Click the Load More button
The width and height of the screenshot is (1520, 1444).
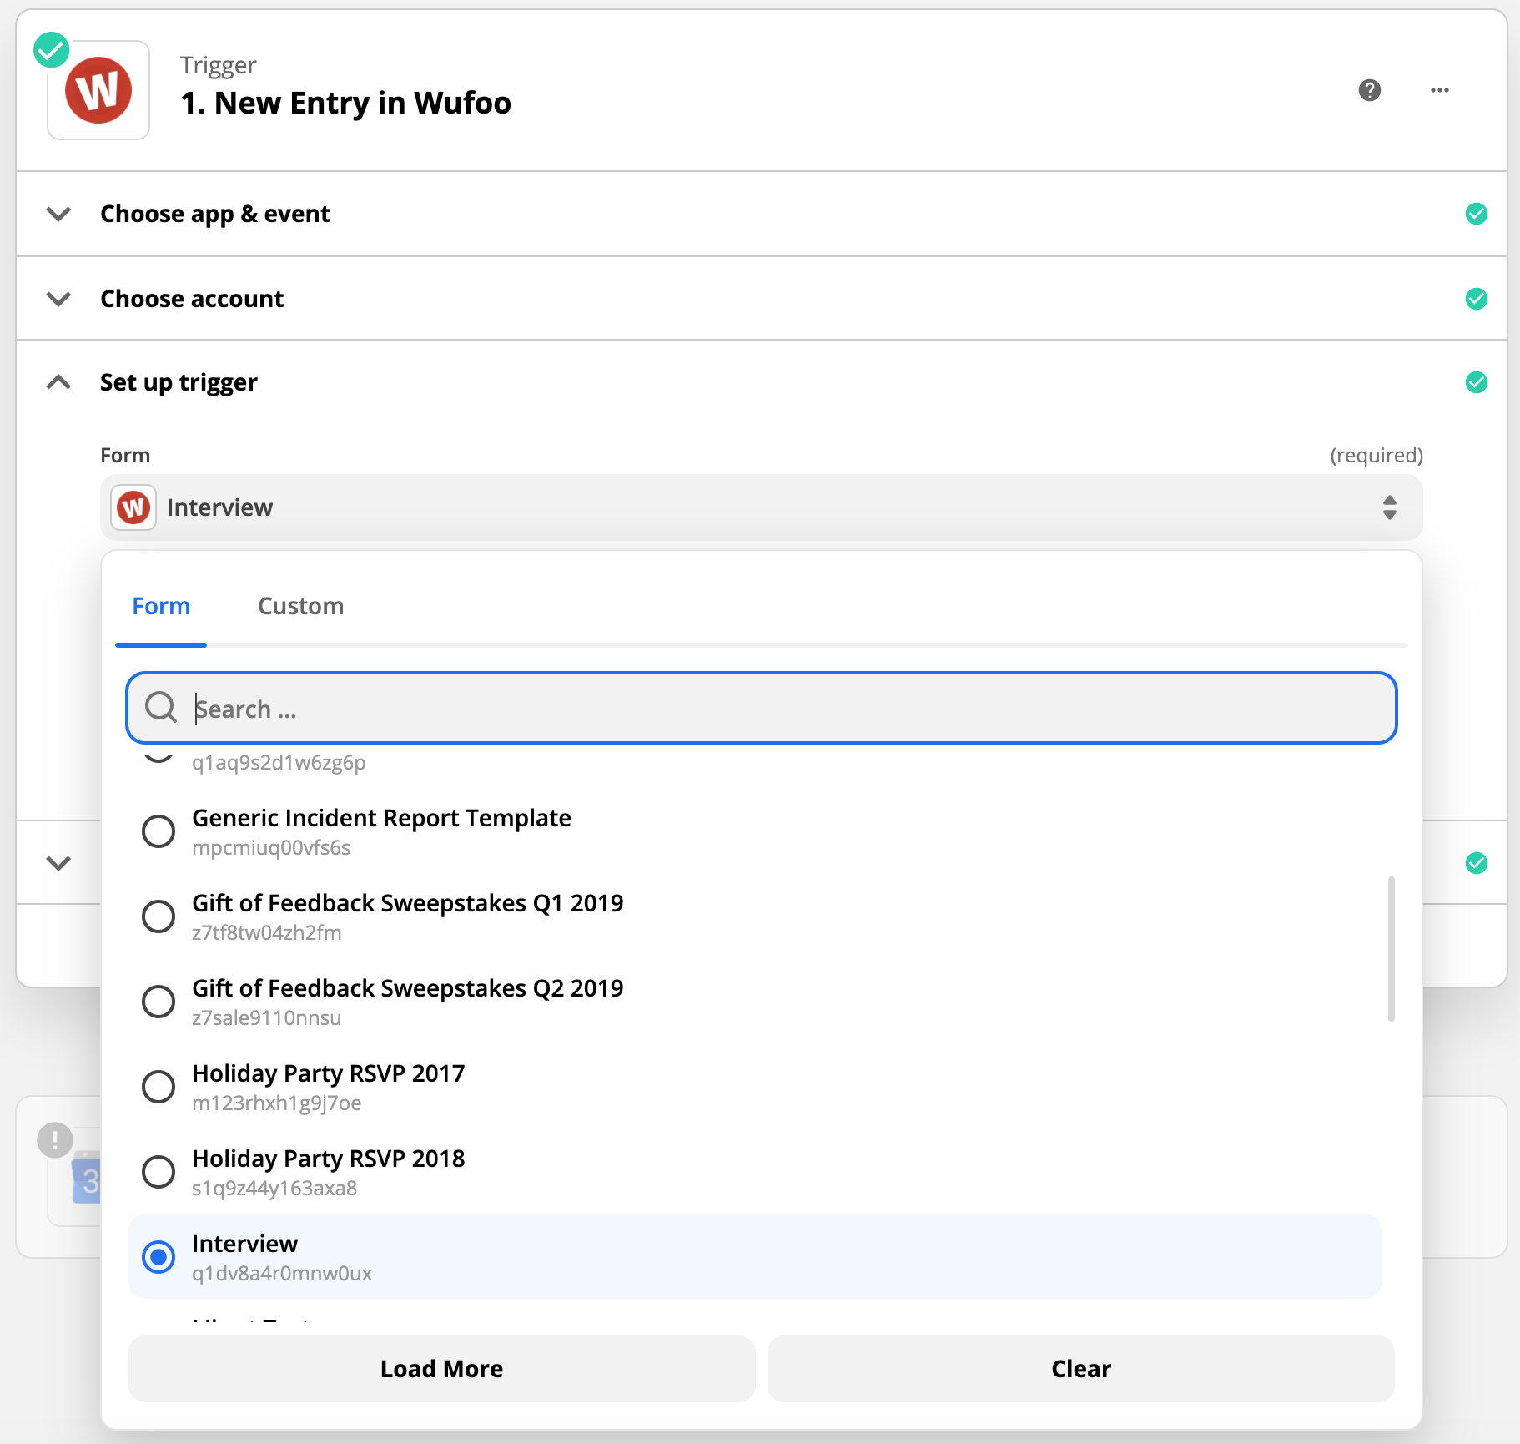click(441, 1369)
